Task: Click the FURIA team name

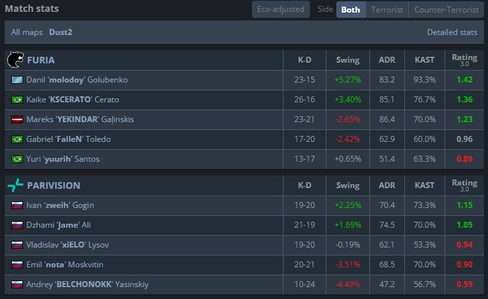Action: point(41,60)
